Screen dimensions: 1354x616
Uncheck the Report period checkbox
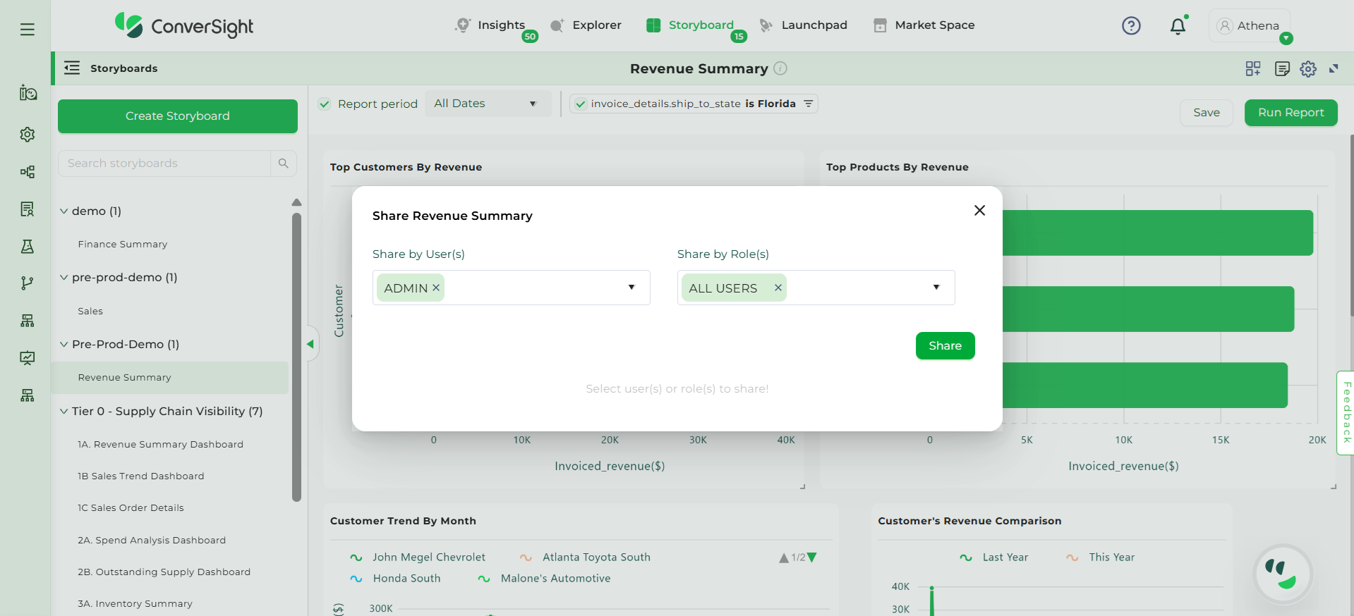click(x=325, y=104)
